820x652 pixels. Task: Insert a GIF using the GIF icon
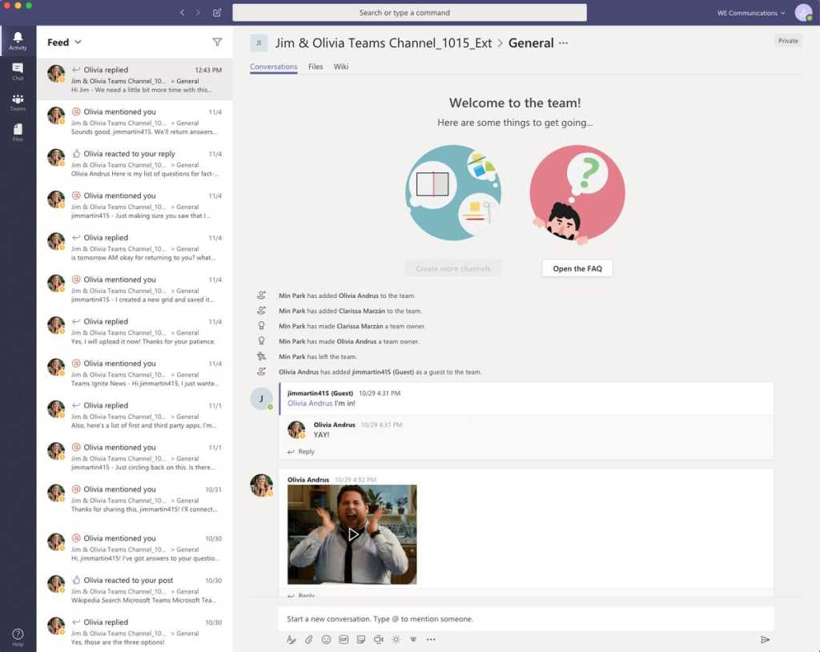(344, 639)
